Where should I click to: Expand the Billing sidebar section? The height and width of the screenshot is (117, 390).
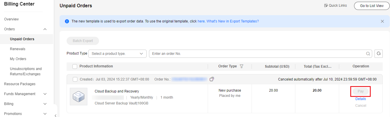(45, 104)
